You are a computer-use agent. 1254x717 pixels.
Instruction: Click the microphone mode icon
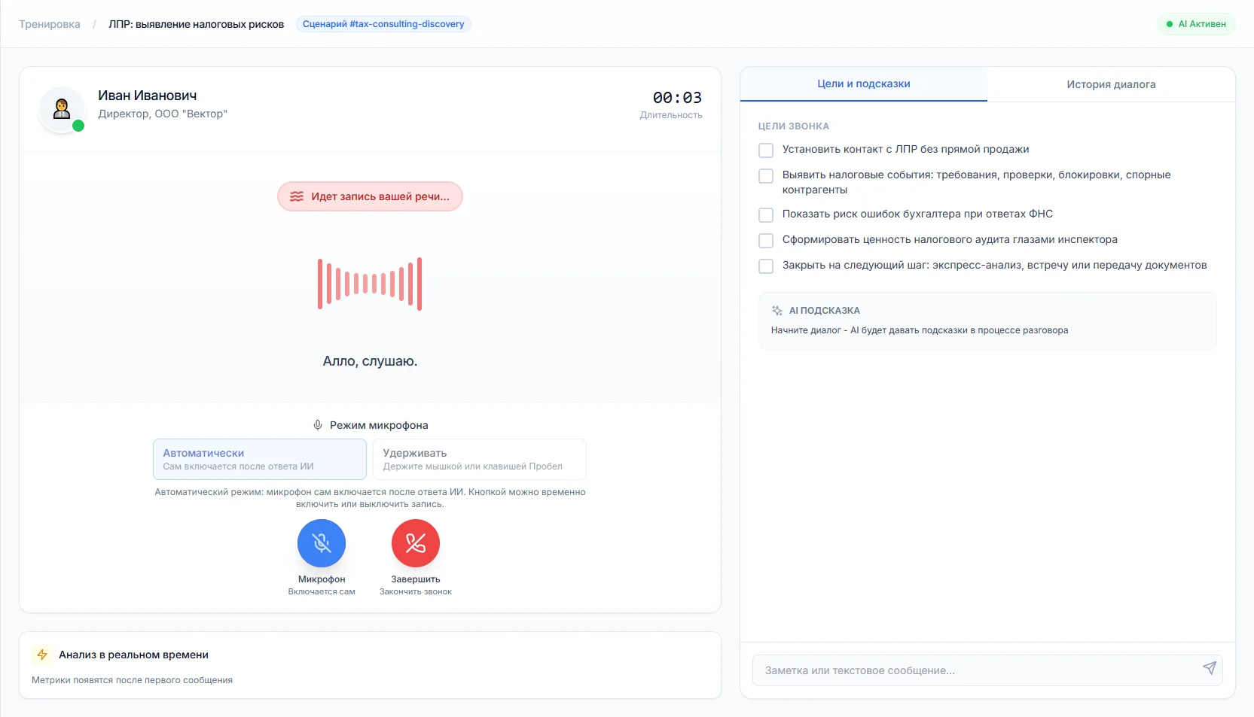[x=318, y=425]
